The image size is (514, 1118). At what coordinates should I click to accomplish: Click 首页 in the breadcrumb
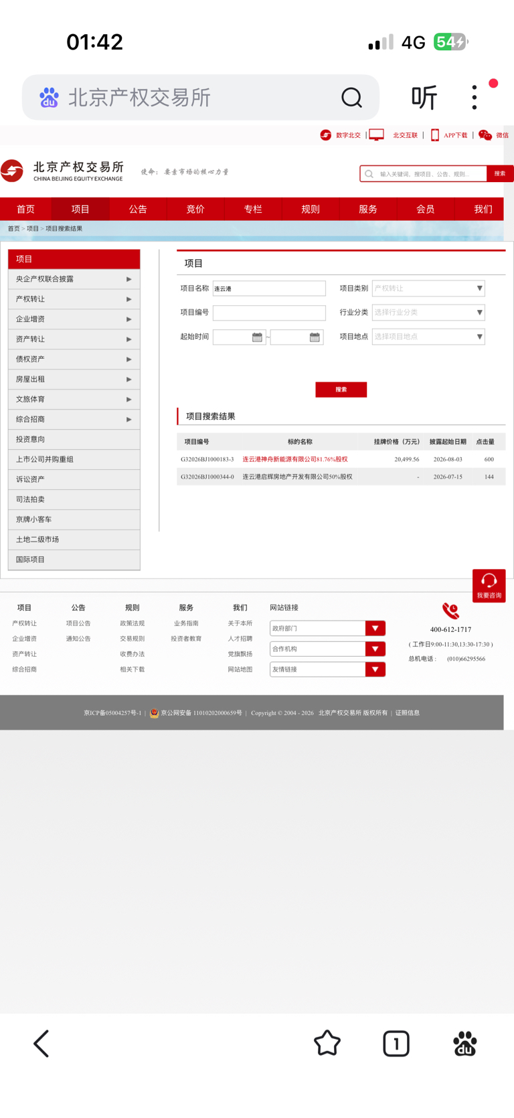[13, 229]
